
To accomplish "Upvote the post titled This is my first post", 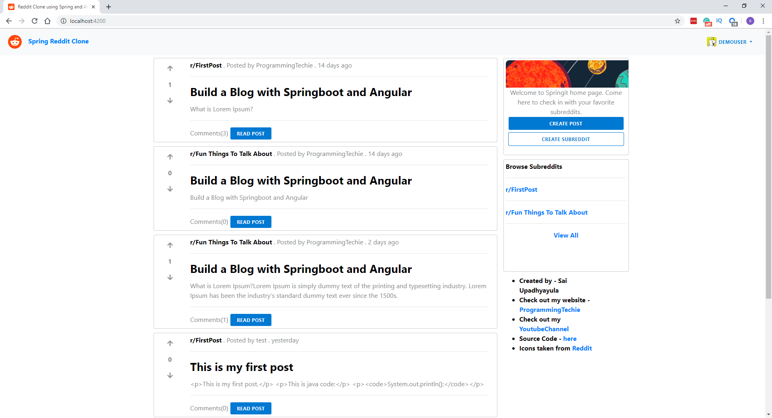I will [x=170, y=343].
